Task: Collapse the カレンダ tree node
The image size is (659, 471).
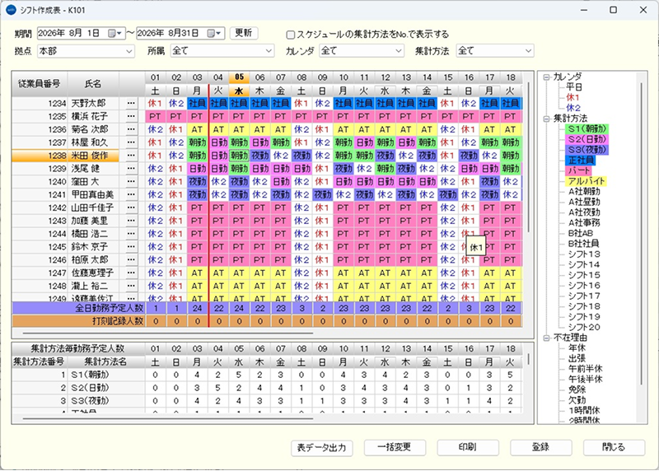Action: click(x=546, y=77)
